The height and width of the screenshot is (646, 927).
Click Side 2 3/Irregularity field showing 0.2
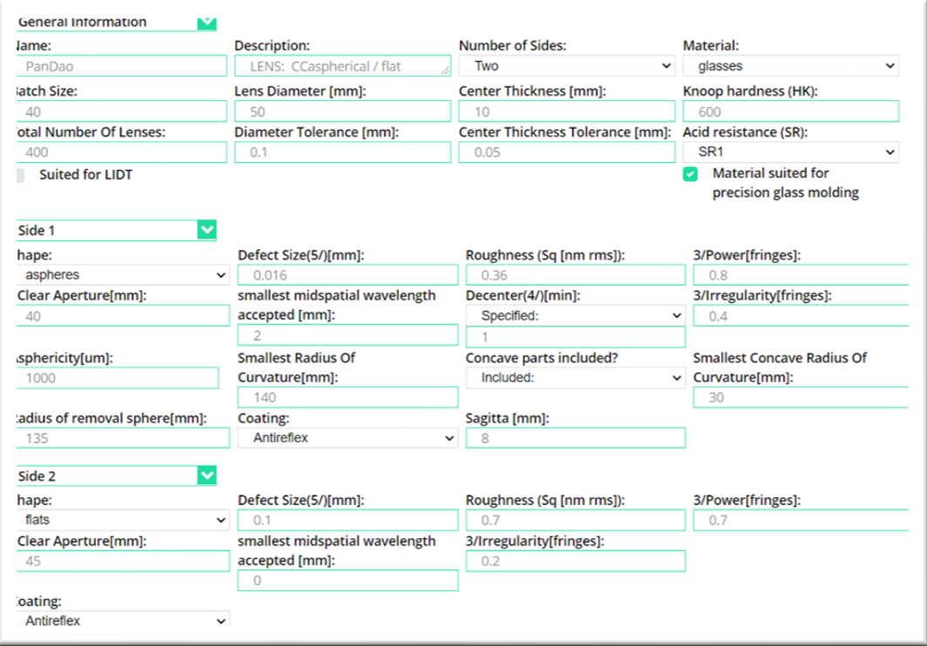tap(576, 561)
